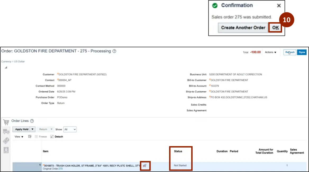The image size is (309, 172).
Task: Open Order Lines shopping cart tab
Action: [x=6, y=122]
